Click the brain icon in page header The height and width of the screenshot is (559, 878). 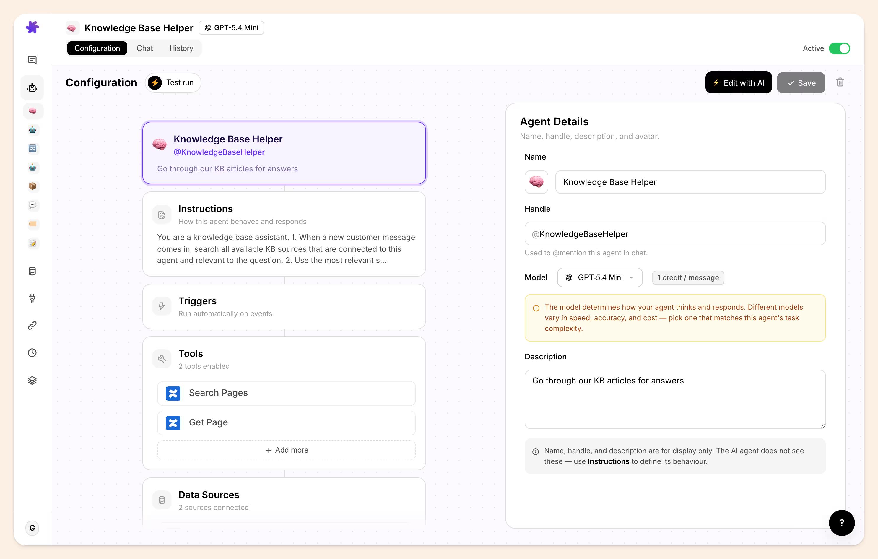click(x=72, y=28)
